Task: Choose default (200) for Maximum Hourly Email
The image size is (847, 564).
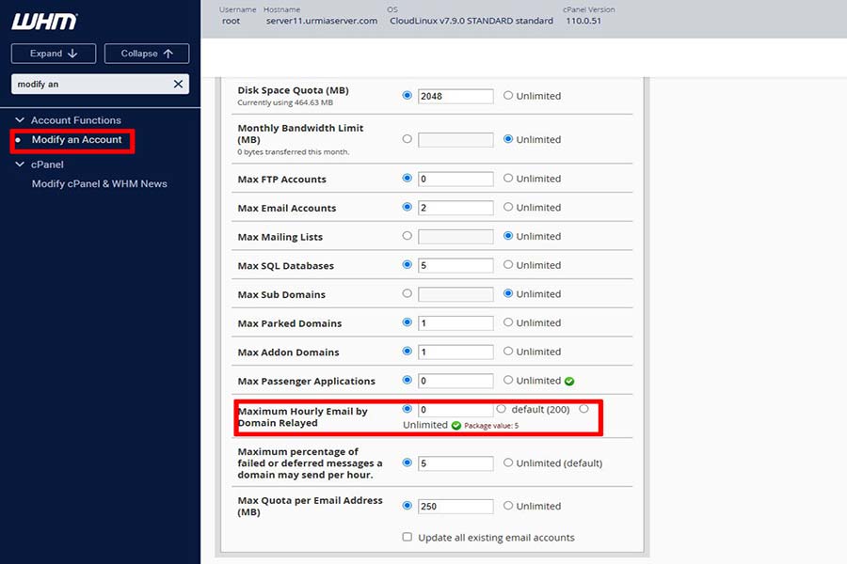Action: click(502, 409)
